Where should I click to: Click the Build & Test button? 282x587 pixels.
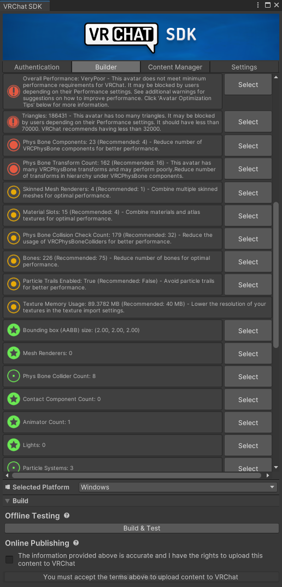point(142,528)
